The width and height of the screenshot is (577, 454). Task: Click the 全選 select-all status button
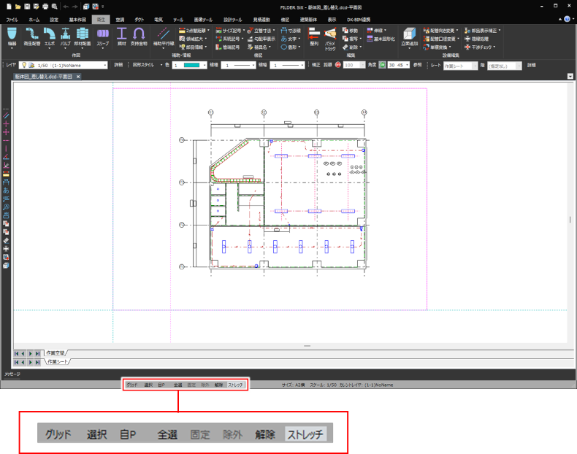pos(177,384)
